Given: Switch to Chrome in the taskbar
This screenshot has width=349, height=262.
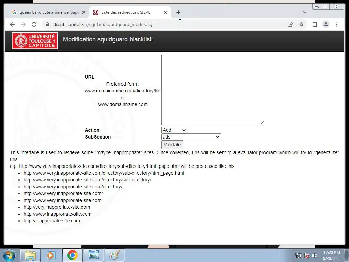Looking at the screenshot, I should 72,255.
